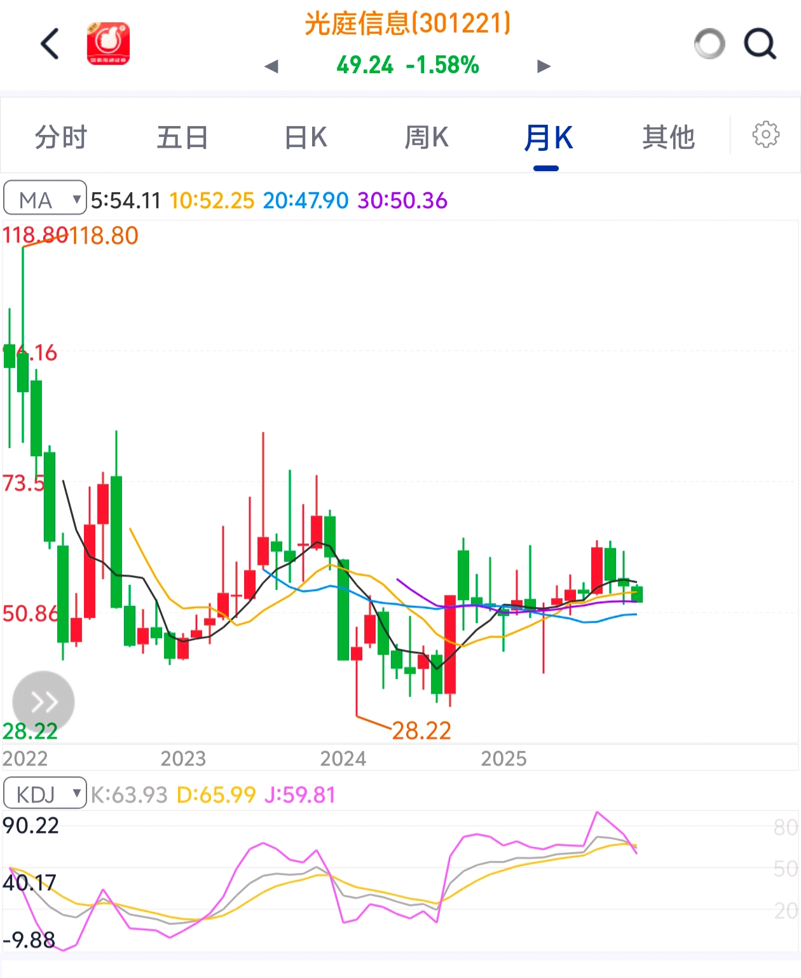801x978 pixels.
Task: Tap the orange 118.80 high annotation
Action: point(104,236)
